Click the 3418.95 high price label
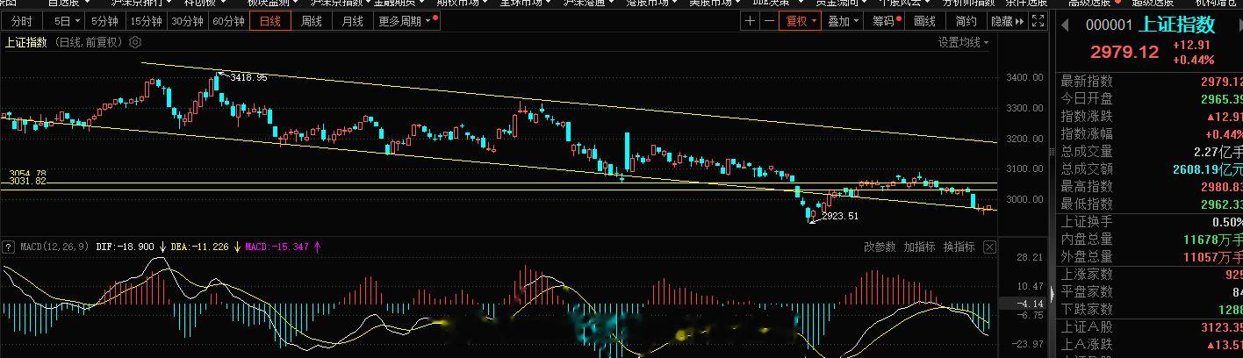 pos(248,77)
